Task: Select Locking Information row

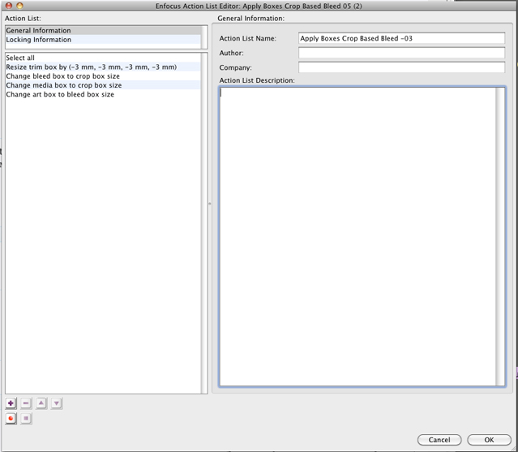Action: [103, 40]
